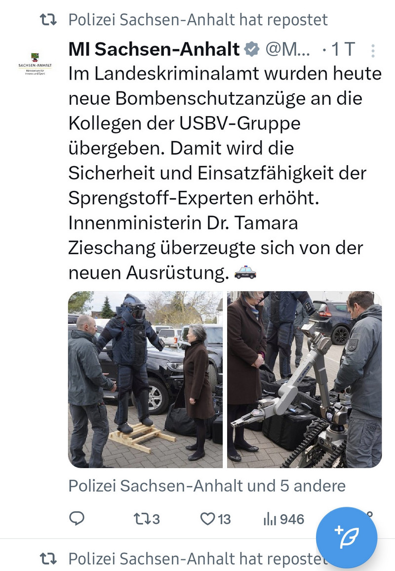Tap 'Polizei Sachsen-Anhalt hat repostet' header

click(198, 20)
